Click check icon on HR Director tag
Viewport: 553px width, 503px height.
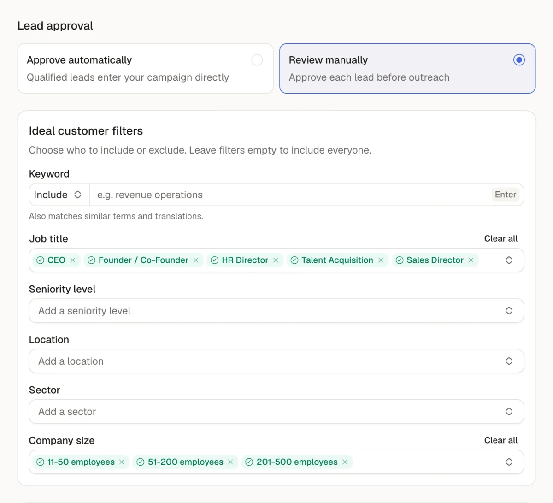point(214,260)
